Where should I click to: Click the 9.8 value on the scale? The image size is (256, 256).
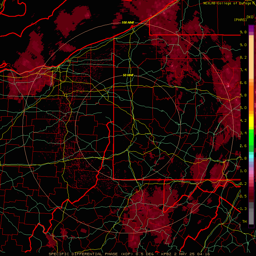(243, 32)
